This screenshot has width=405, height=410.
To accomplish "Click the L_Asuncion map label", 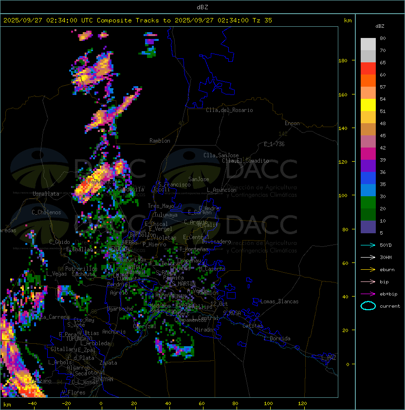I will (221, 190).
